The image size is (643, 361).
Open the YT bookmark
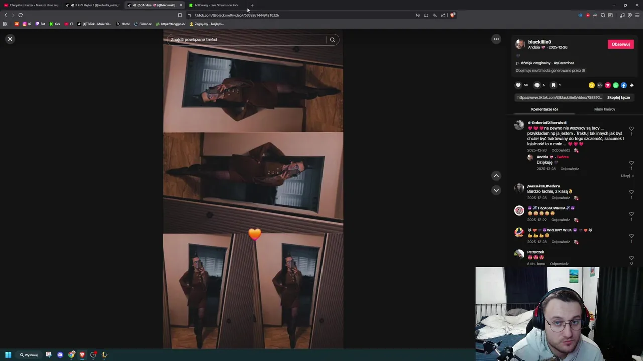click(69, 24)
